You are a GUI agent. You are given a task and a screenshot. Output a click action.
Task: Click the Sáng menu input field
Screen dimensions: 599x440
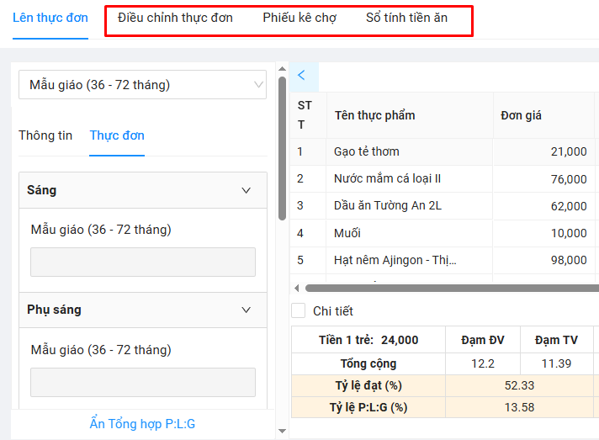coord(143,262)
